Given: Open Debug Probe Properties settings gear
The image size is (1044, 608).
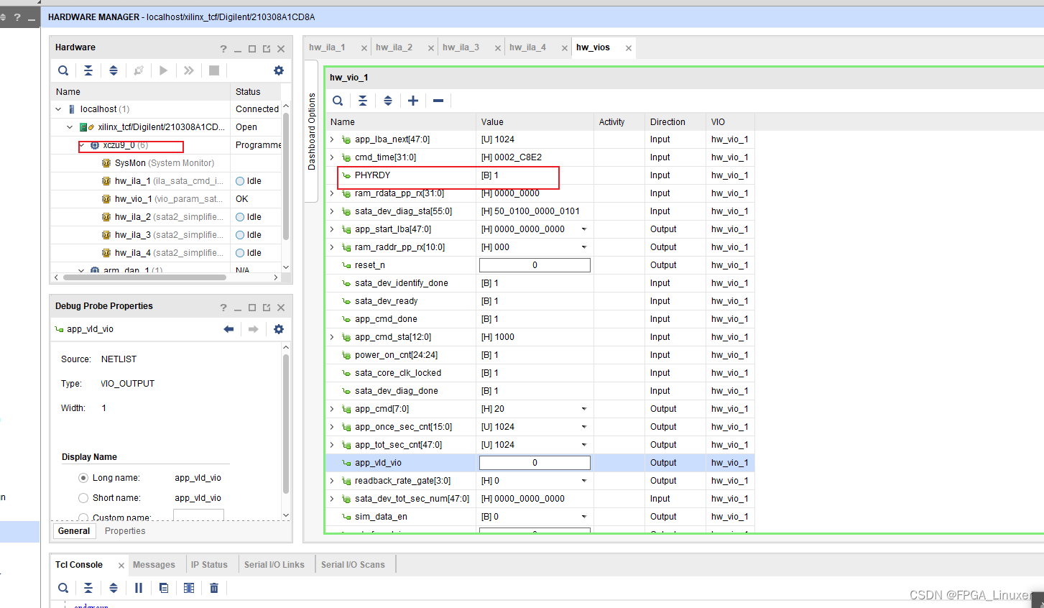Looking at the screenshot, I should [279, 329].
